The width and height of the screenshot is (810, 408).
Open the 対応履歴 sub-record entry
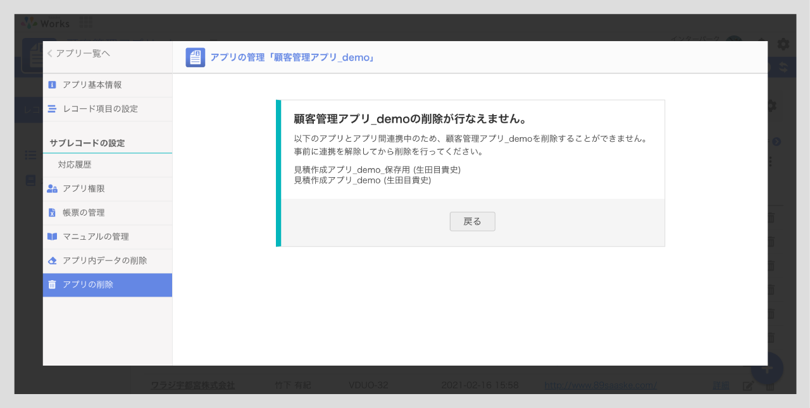[x=75, y=164]
